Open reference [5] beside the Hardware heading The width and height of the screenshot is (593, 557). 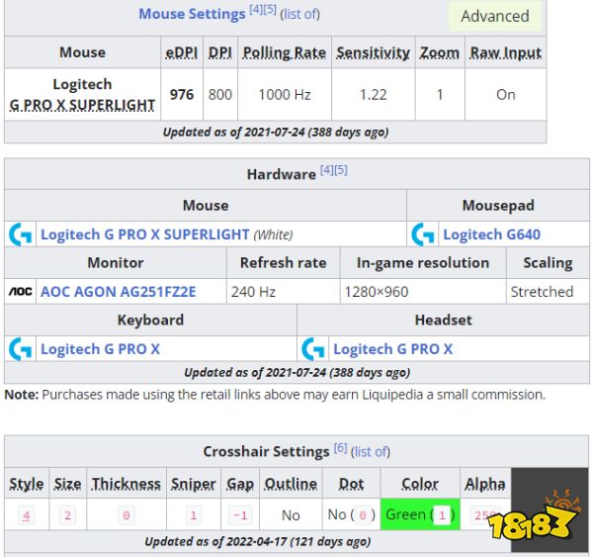tap(340, 170)
